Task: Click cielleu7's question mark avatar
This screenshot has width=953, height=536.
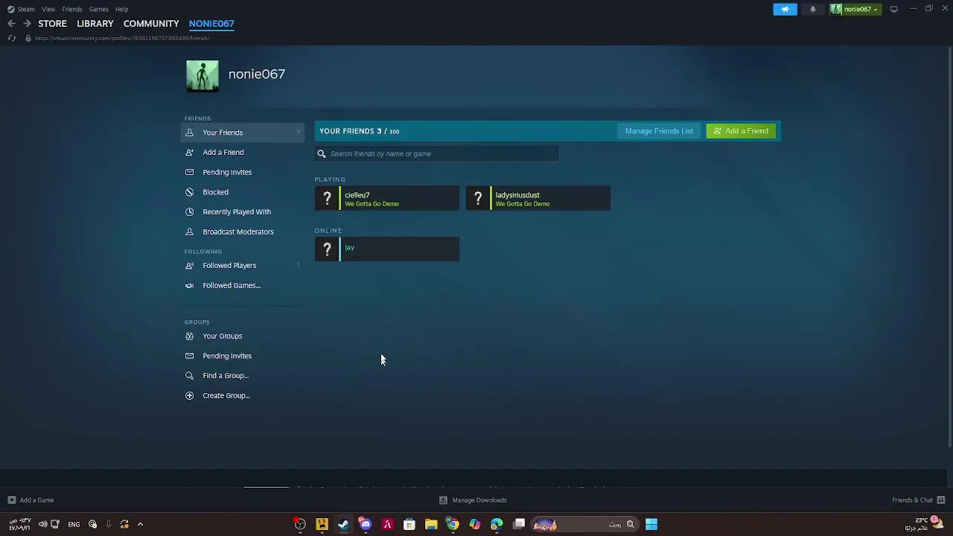Action: [327, 198]
